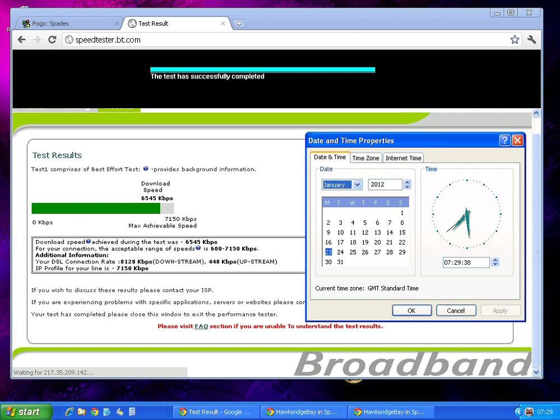The height and width of the screenshot is (420, 560).
Task: Click the tray icon beside the clock
Action: (529, 412)
